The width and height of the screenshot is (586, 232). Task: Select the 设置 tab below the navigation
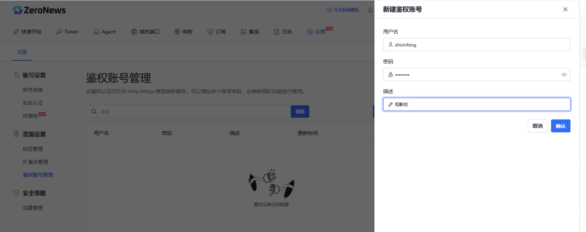pos(22,52)
